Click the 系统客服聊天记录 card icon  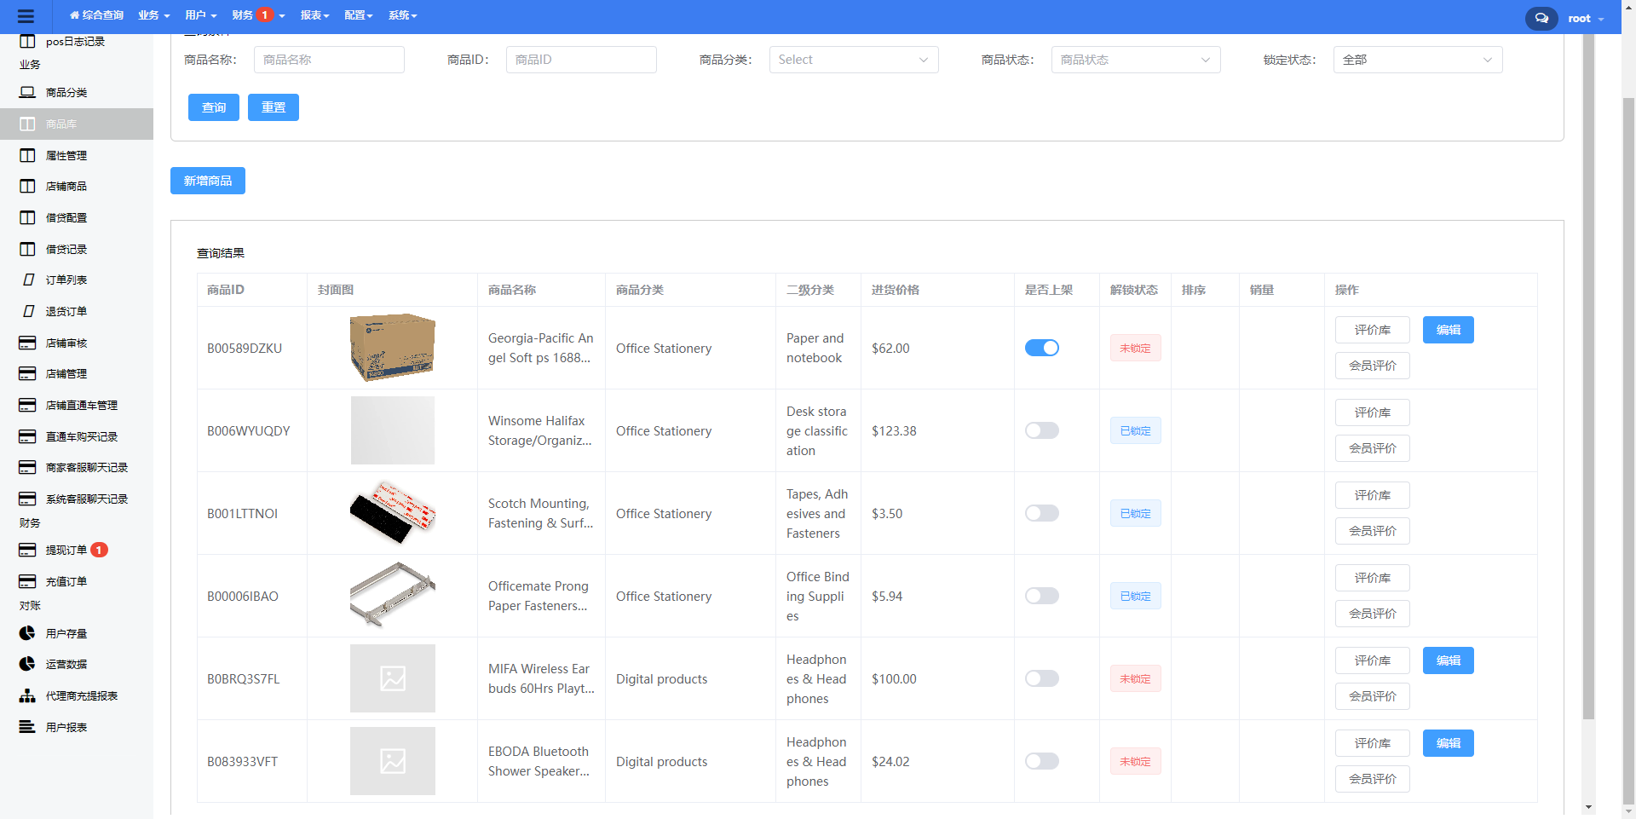pos(27,499)
